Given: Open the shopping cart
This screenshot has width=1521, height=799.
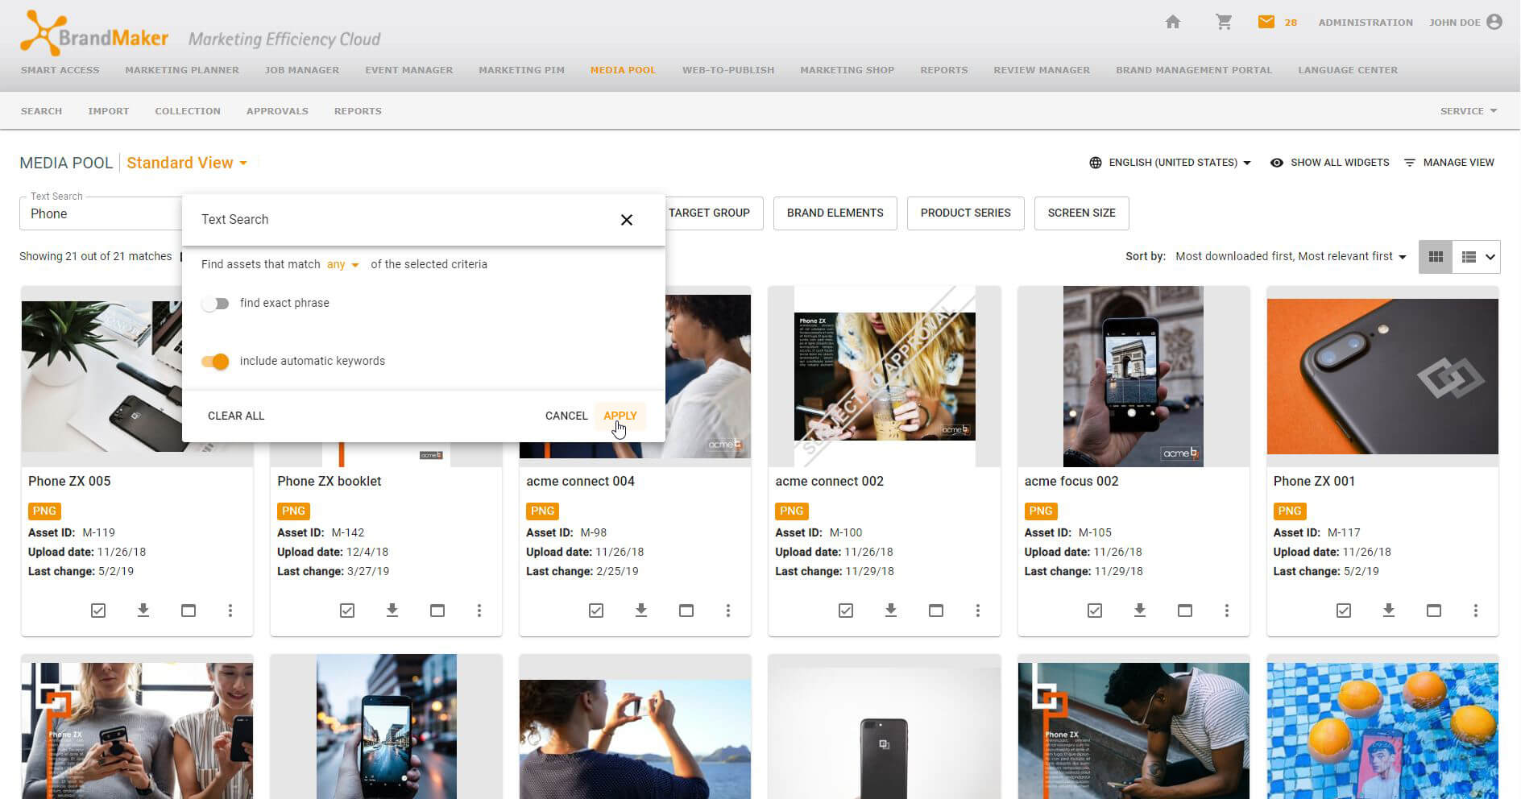Looking at the screenshot, I should [1224, 23].
